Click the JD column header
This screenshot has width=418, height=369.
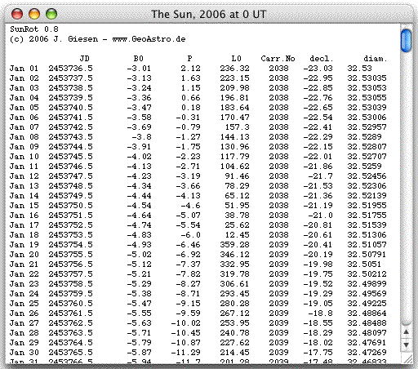[x=85, y=59]
